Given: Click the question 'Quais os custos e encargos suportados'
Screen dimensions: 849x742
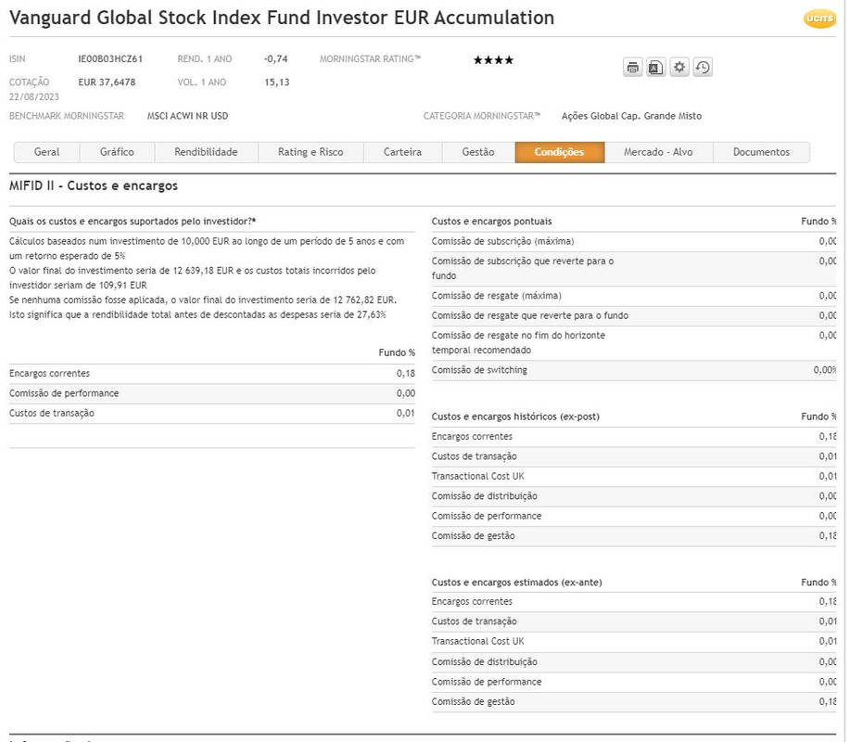Looking at the screenshot, I should [133, 221].
